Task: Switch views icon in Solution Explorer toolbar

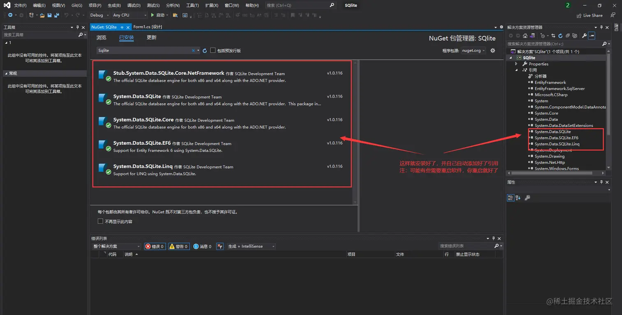Action: pos(532,36)
